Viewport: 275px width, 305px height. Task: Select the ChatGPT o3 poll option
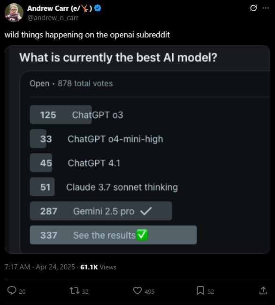(x=76, y=115)
